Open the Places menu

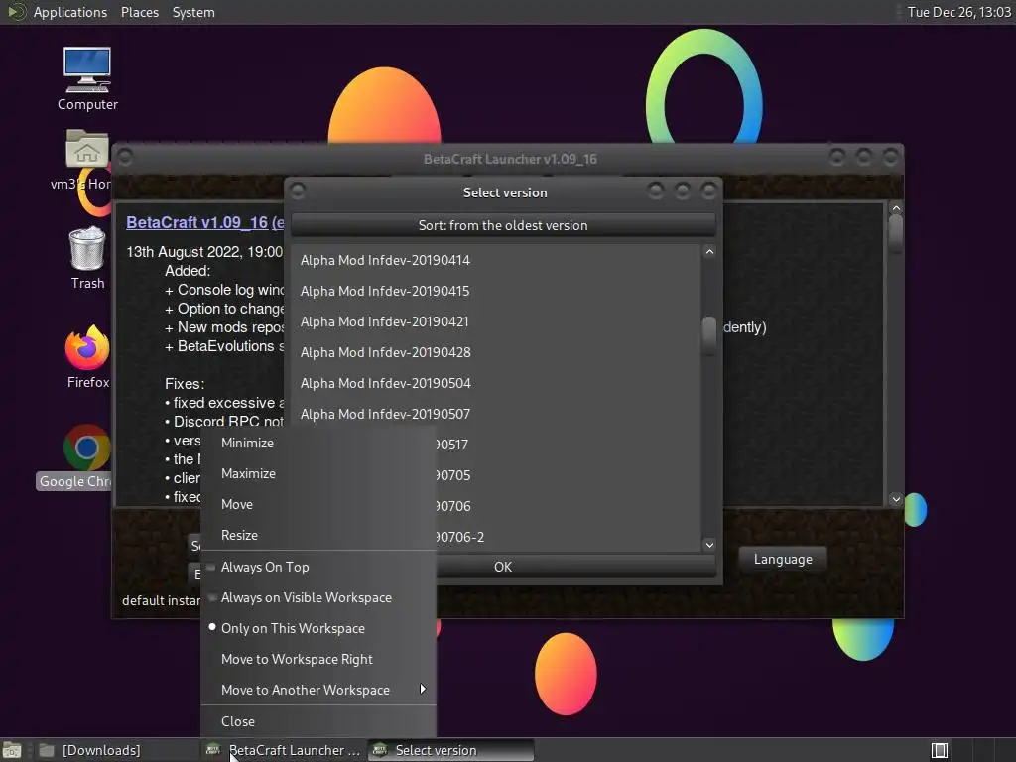(x=139, y=12)
